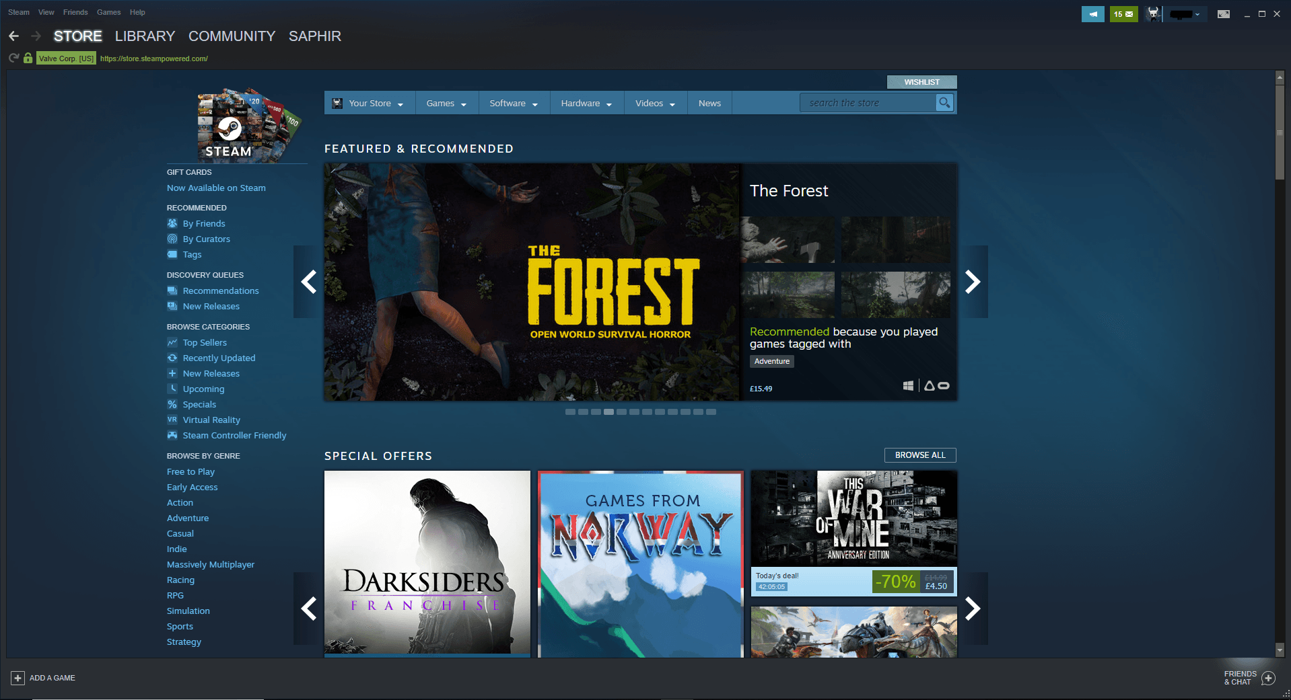Open the View menu
Screen dimensions: 1291x700
pyautogui.click(x=46, y=12)
